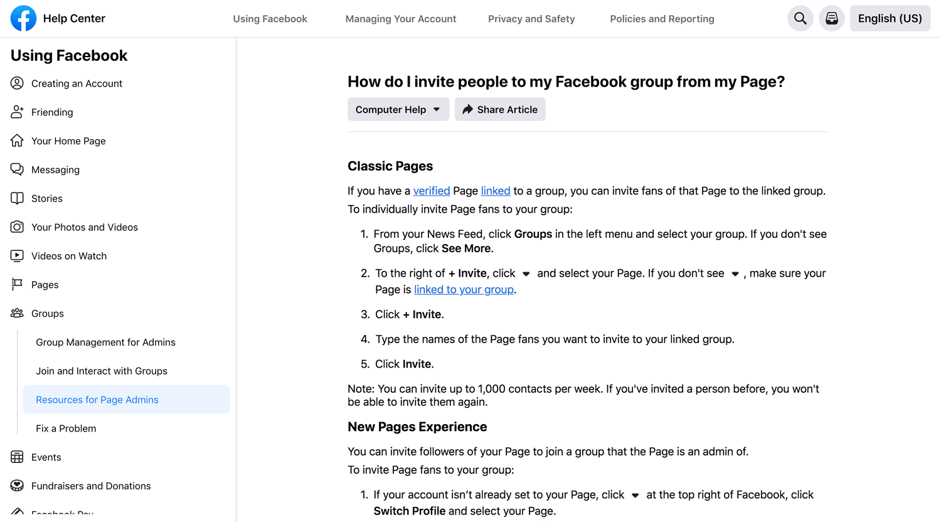Click the New Pages Experience heading
Image resolution: width=941 pixels, height=522 pixels.
(x=417, y=427)
